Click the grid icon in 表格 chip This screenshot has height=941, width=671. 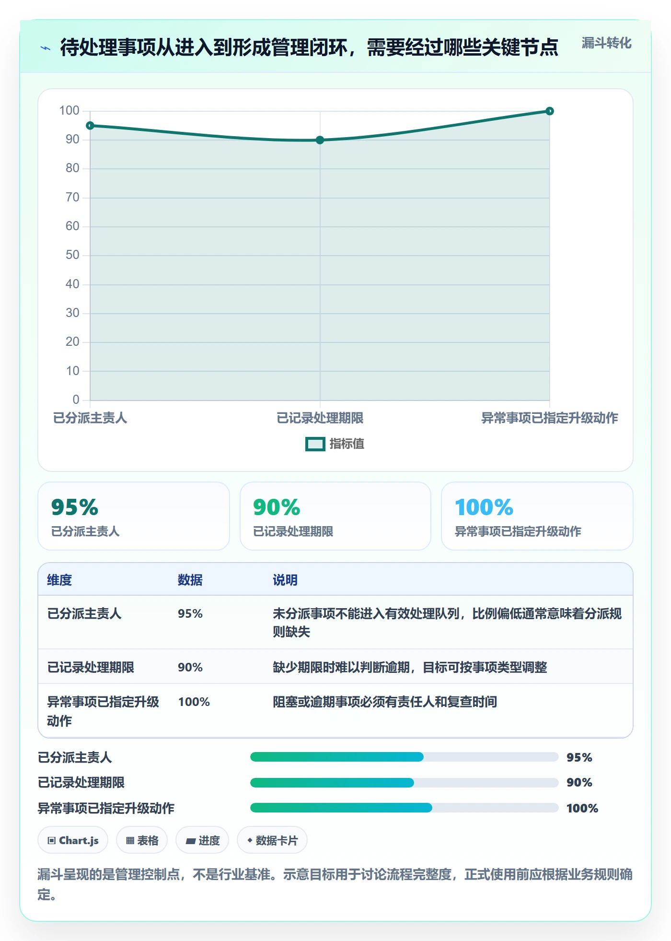[x=130, y=840]
